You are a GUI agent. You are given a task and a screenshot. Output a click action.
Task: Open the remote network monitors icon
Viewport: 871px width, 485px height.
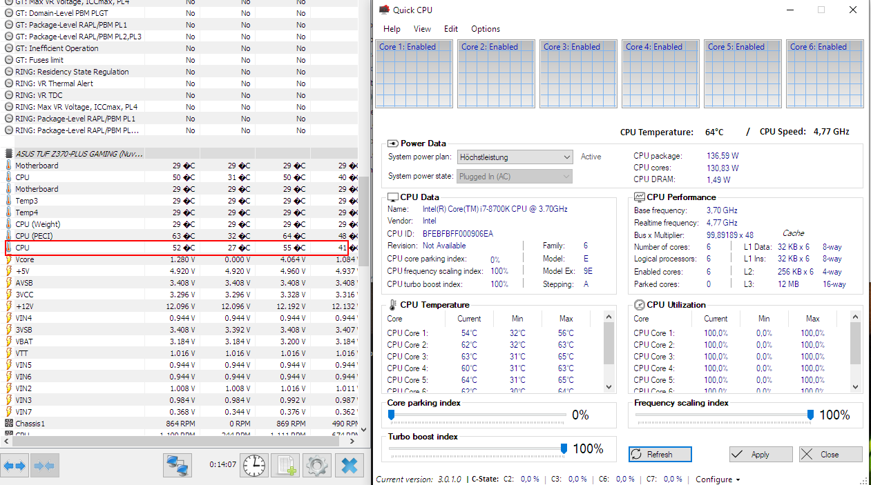(x=178, y=466)
